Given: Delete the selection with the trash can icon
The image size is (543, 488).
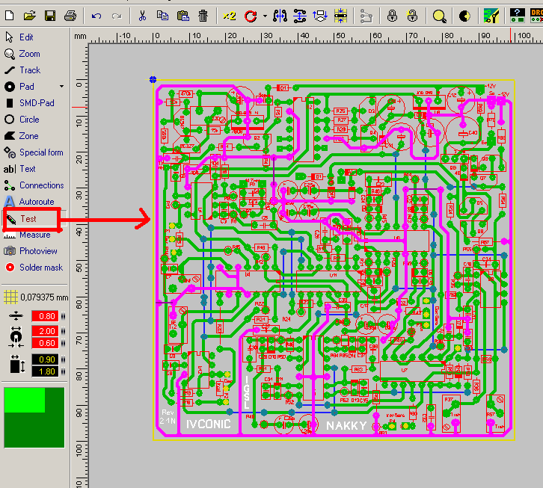Looking at the screenshot, I should pyautogui.click(x=203, y=15).
